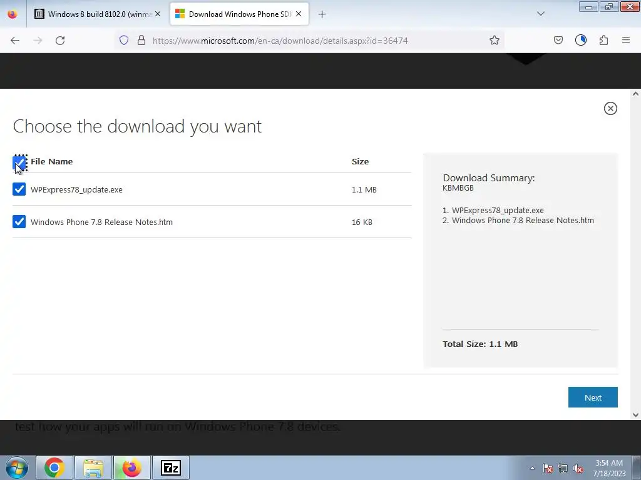
Task: Go back with the browser back arrow
Action: click(15, 40)
